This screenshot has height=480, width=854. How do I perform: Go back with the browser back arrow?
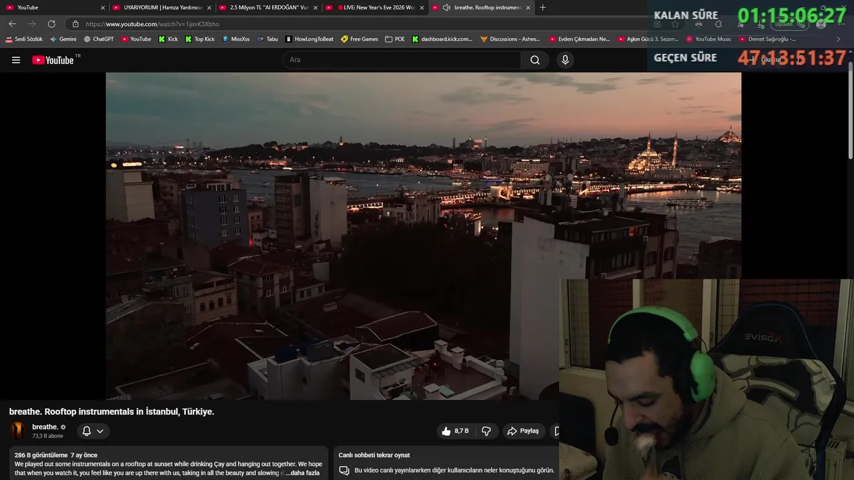[12, 24]
